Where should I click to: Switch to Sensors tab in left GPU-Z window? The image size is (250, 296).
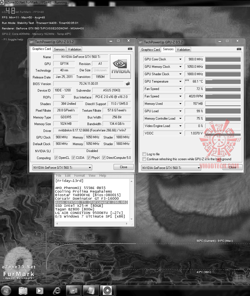59,49
